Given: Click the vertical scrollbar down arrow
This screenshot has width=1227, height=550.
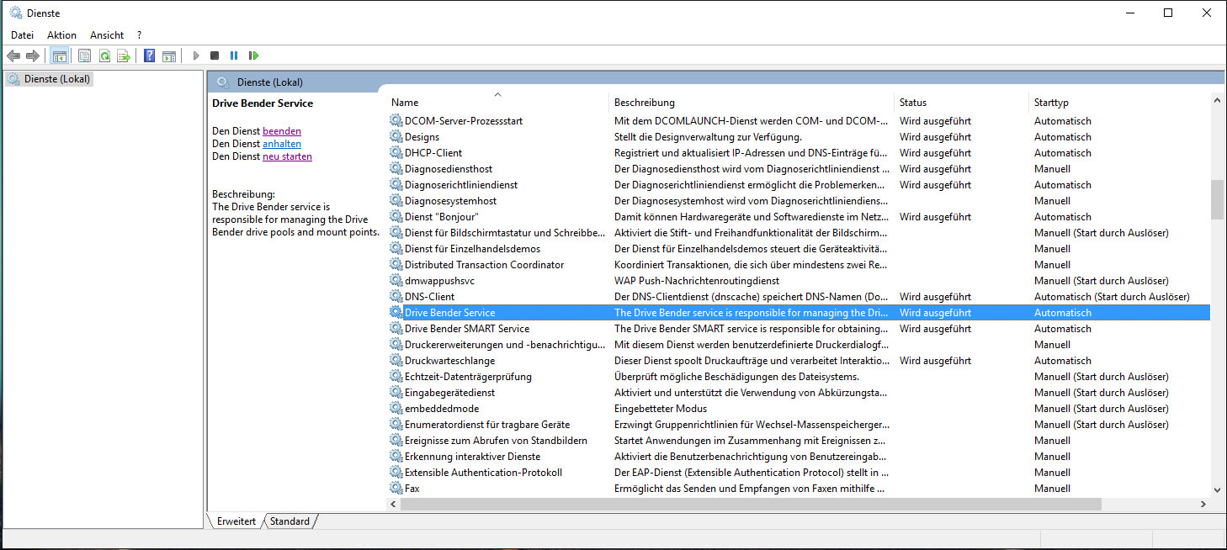Looking at the screenshot, I should [1217, 489].
